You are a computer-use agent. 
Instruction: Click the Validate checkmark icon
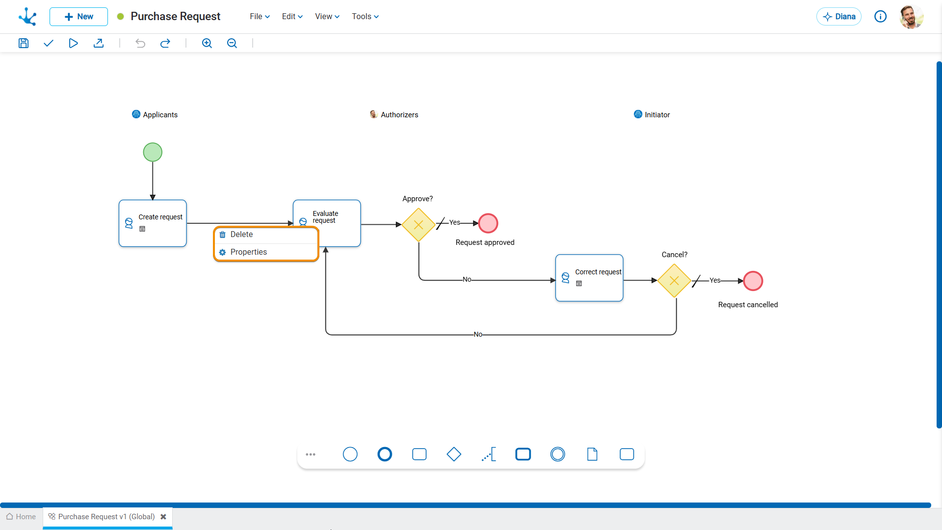click(x=48, y=43)
